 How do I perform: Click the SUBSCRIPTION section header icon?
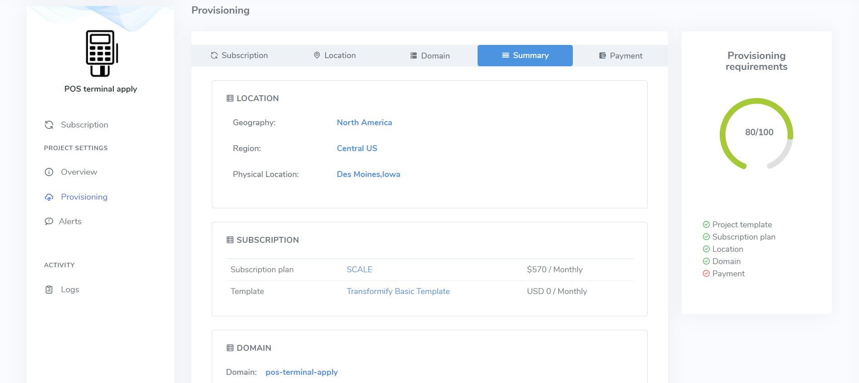tap(230, 240)
